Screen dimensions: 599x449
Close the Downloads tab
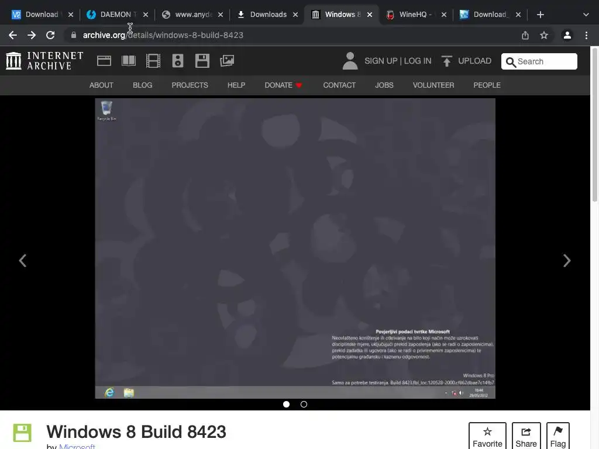(x=295, y=15)
